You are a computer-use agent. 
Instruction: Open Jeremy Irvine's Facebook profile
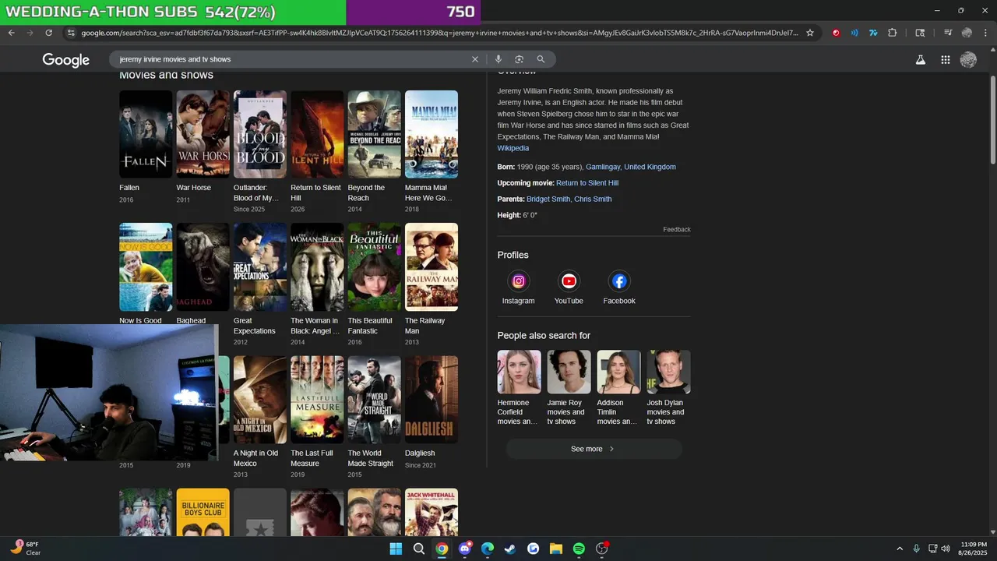point(619,288)
